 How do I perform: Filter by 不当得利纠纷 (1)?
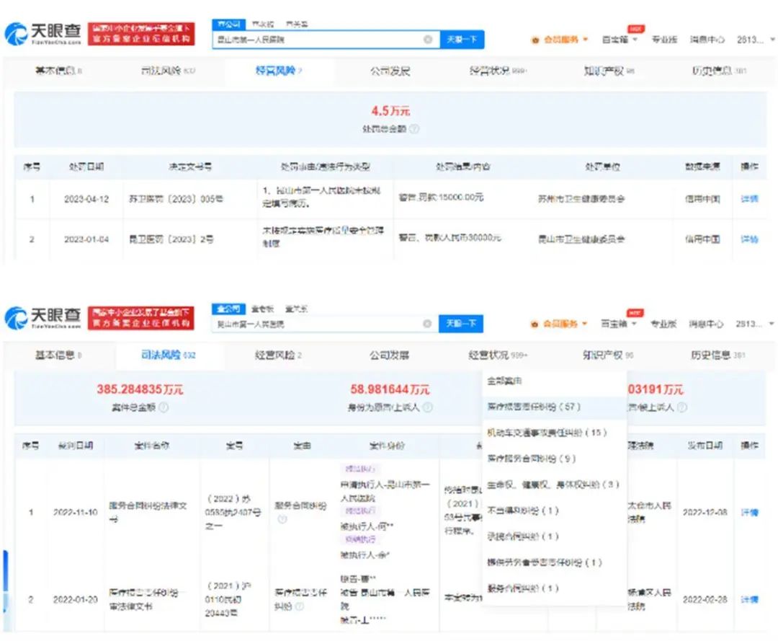[555, 510]
